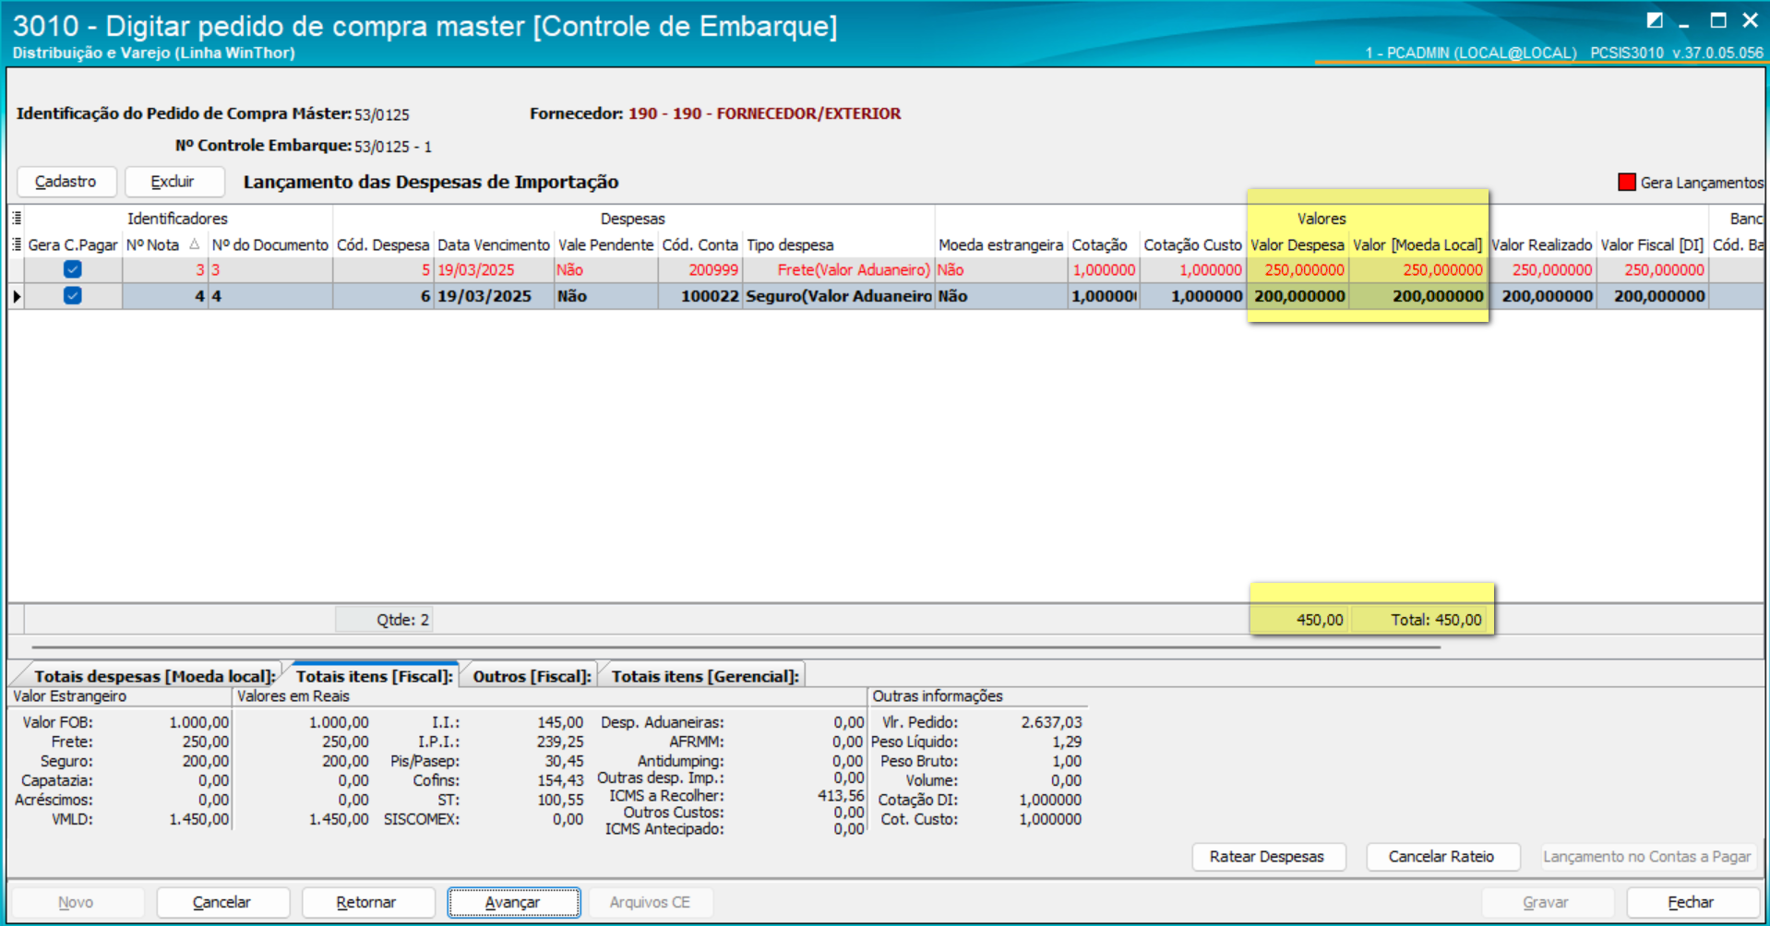Click the I.P.I. value 239,25
The height and width of the screenshot is (926, 1770).
click(560, 742)
